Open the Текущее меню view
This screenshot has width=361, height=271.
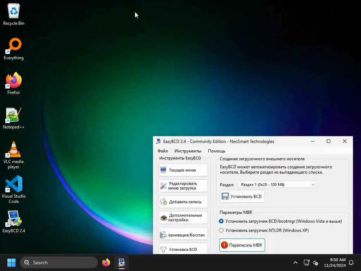pos(183,170)
